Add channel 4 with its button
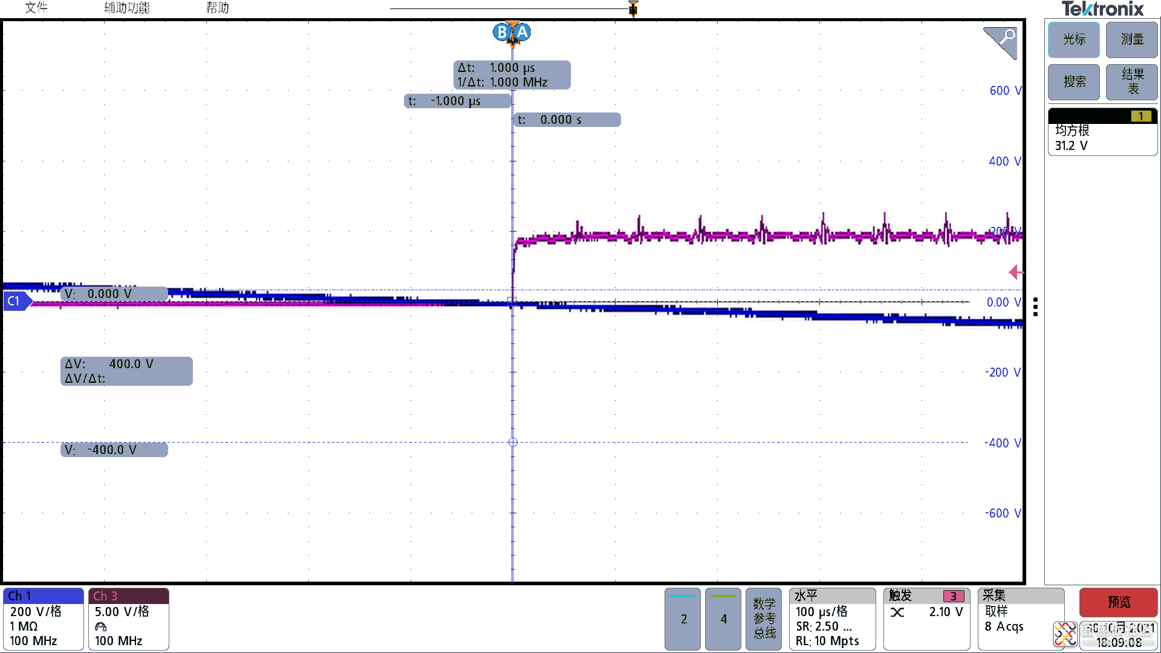 coord(723,619)
